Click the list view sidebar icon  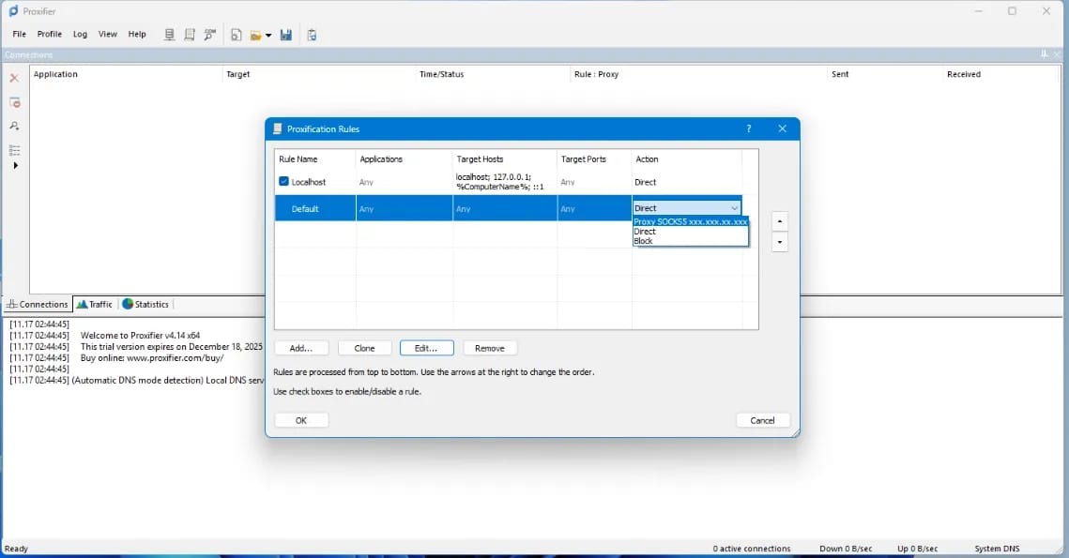pos(14,150)
